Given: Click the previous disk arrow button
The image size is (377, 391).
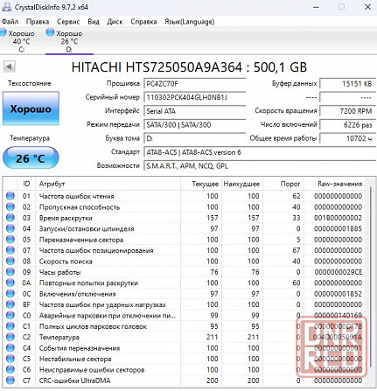Looking at the screenshot, I should (x=9, y=66).
